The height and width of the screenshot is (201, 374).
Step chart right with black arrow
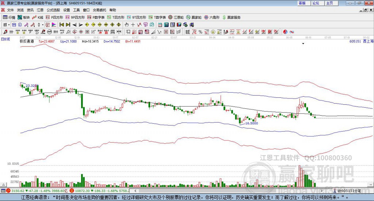(x=81, y=25)
